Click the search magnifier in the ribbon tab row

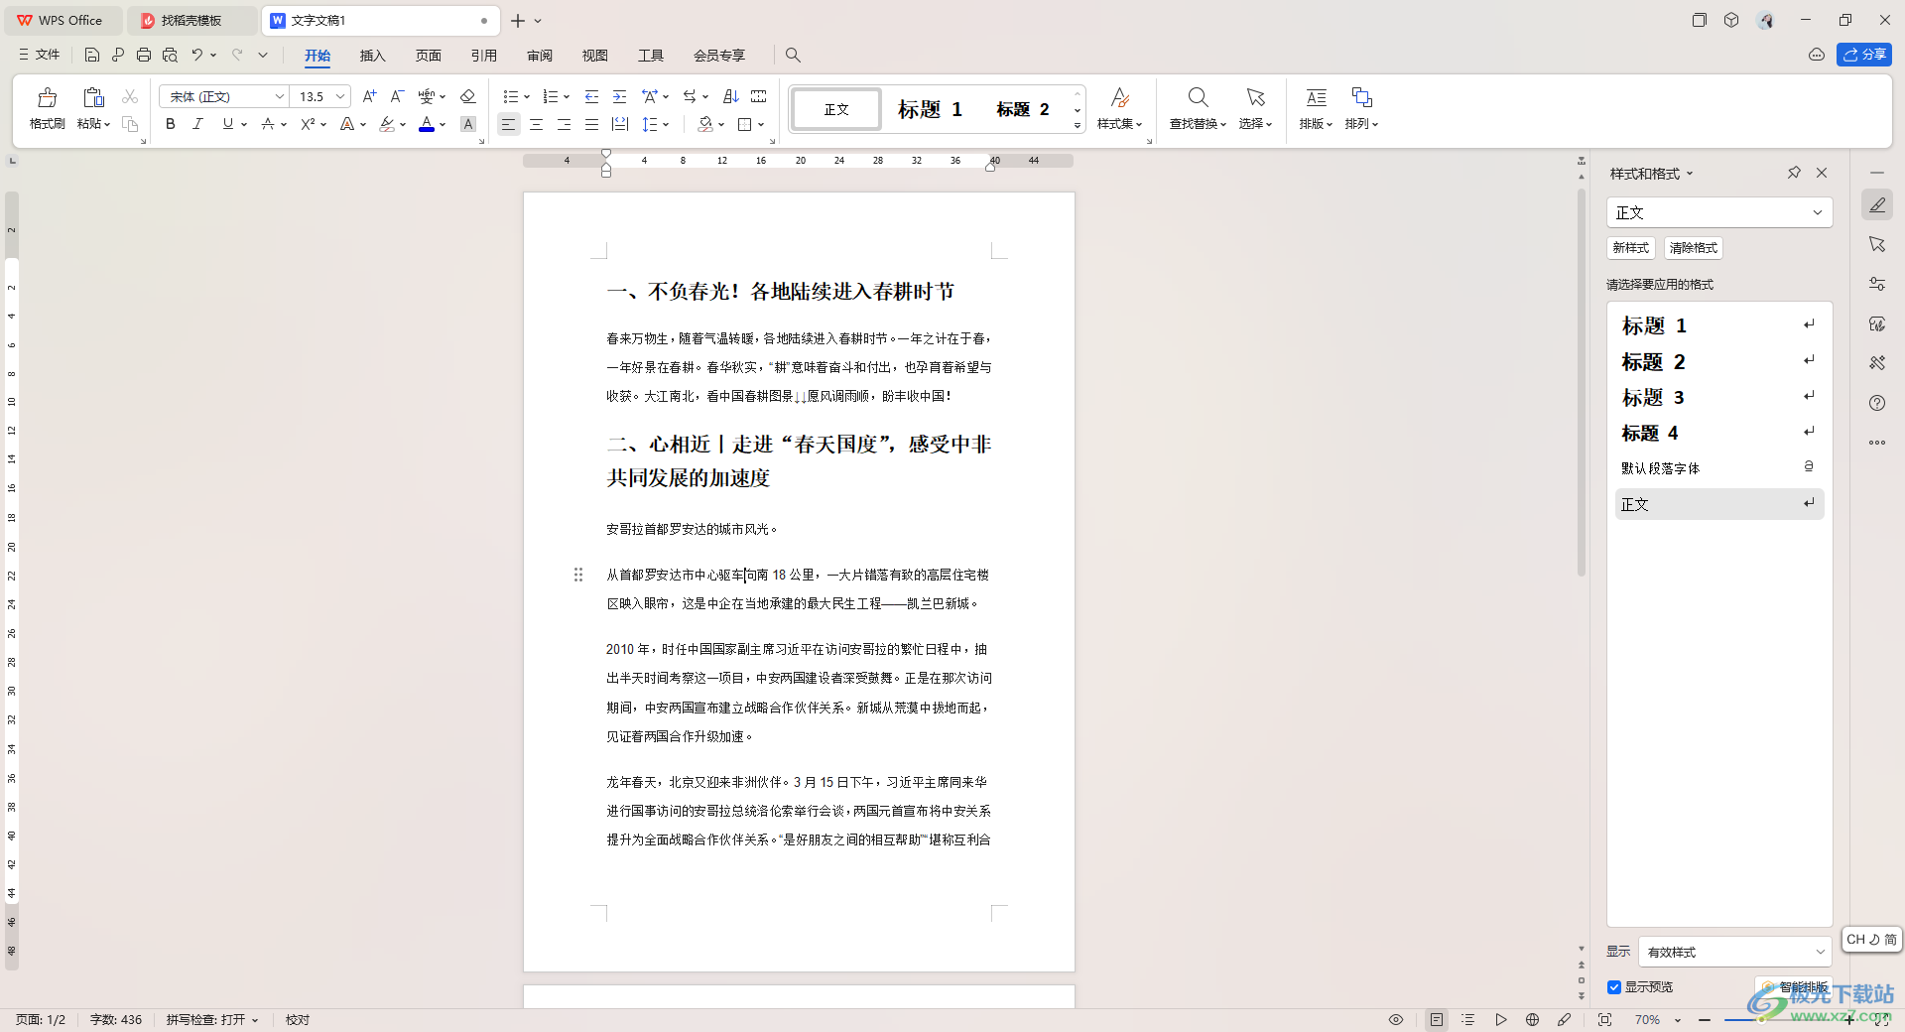793,55
